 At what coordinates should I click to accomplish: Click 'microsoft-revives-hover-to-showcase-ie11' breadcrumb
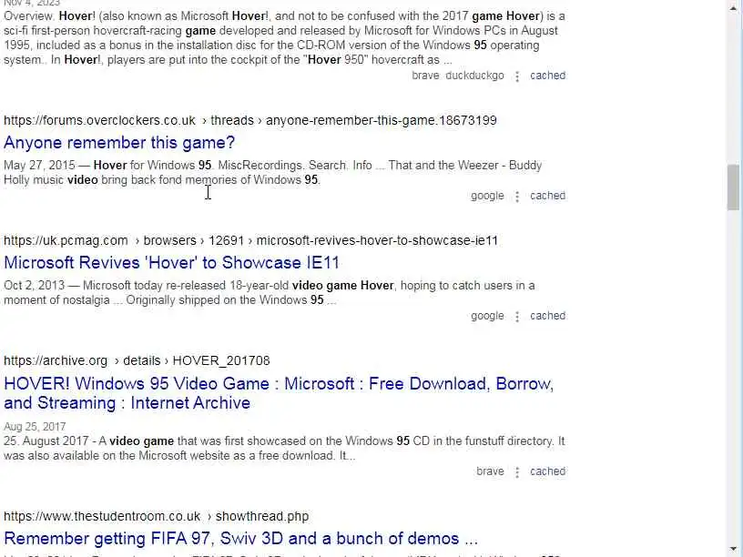pyautogui.click(x=377, y=240)
